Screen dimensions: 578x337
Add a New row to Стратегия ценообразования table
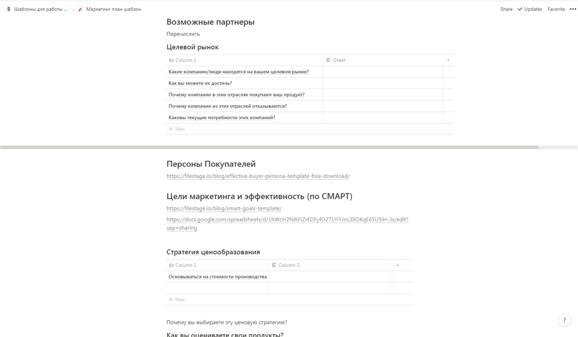pyautogui.click(x=289, y=300)
